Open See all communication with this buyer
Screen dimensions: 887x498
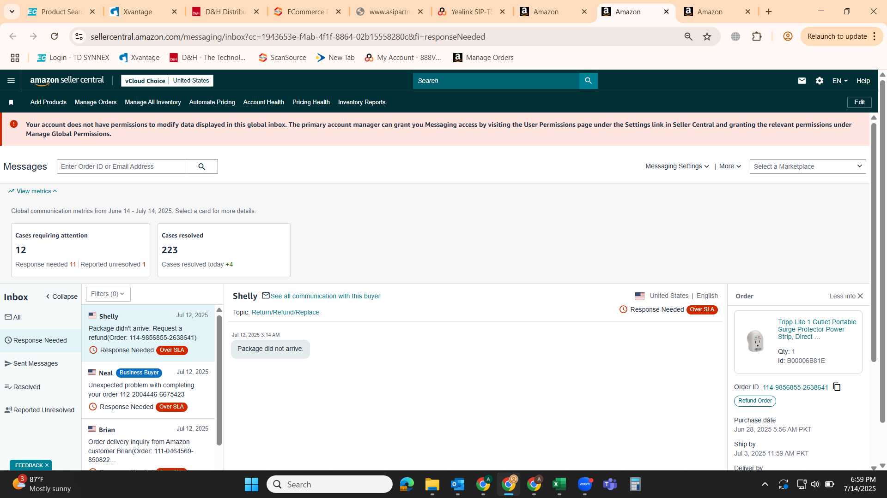(325, 296)
